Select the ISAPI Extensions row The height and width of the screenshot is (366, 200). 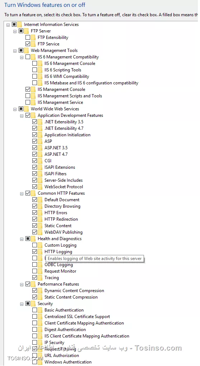tap(60, 167)
